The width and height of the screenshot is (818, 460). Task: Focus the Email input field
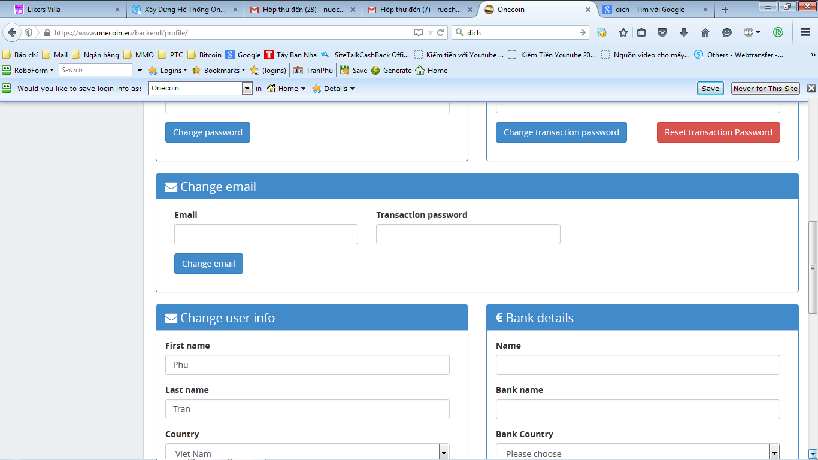pyautogui.click(x=266, y=234)
